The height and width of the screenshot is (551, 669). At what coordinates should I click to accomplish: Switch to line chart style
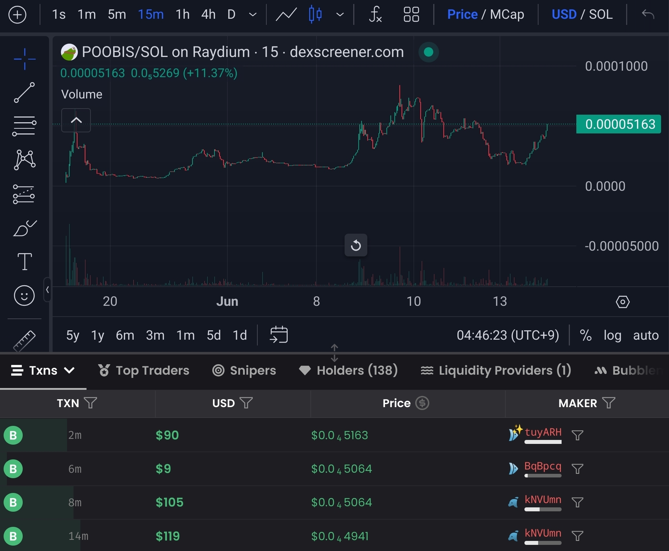click(286, 15)
